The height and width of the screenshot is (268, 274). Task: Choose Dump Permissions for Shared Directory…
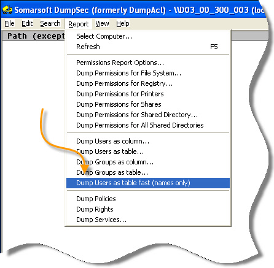tap(148, 115)
